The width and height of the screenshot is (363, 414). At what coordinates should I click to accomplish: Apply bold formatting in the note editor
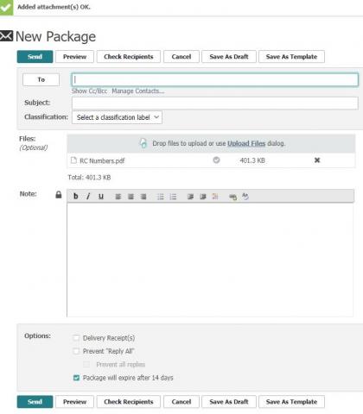coord(76,197)
